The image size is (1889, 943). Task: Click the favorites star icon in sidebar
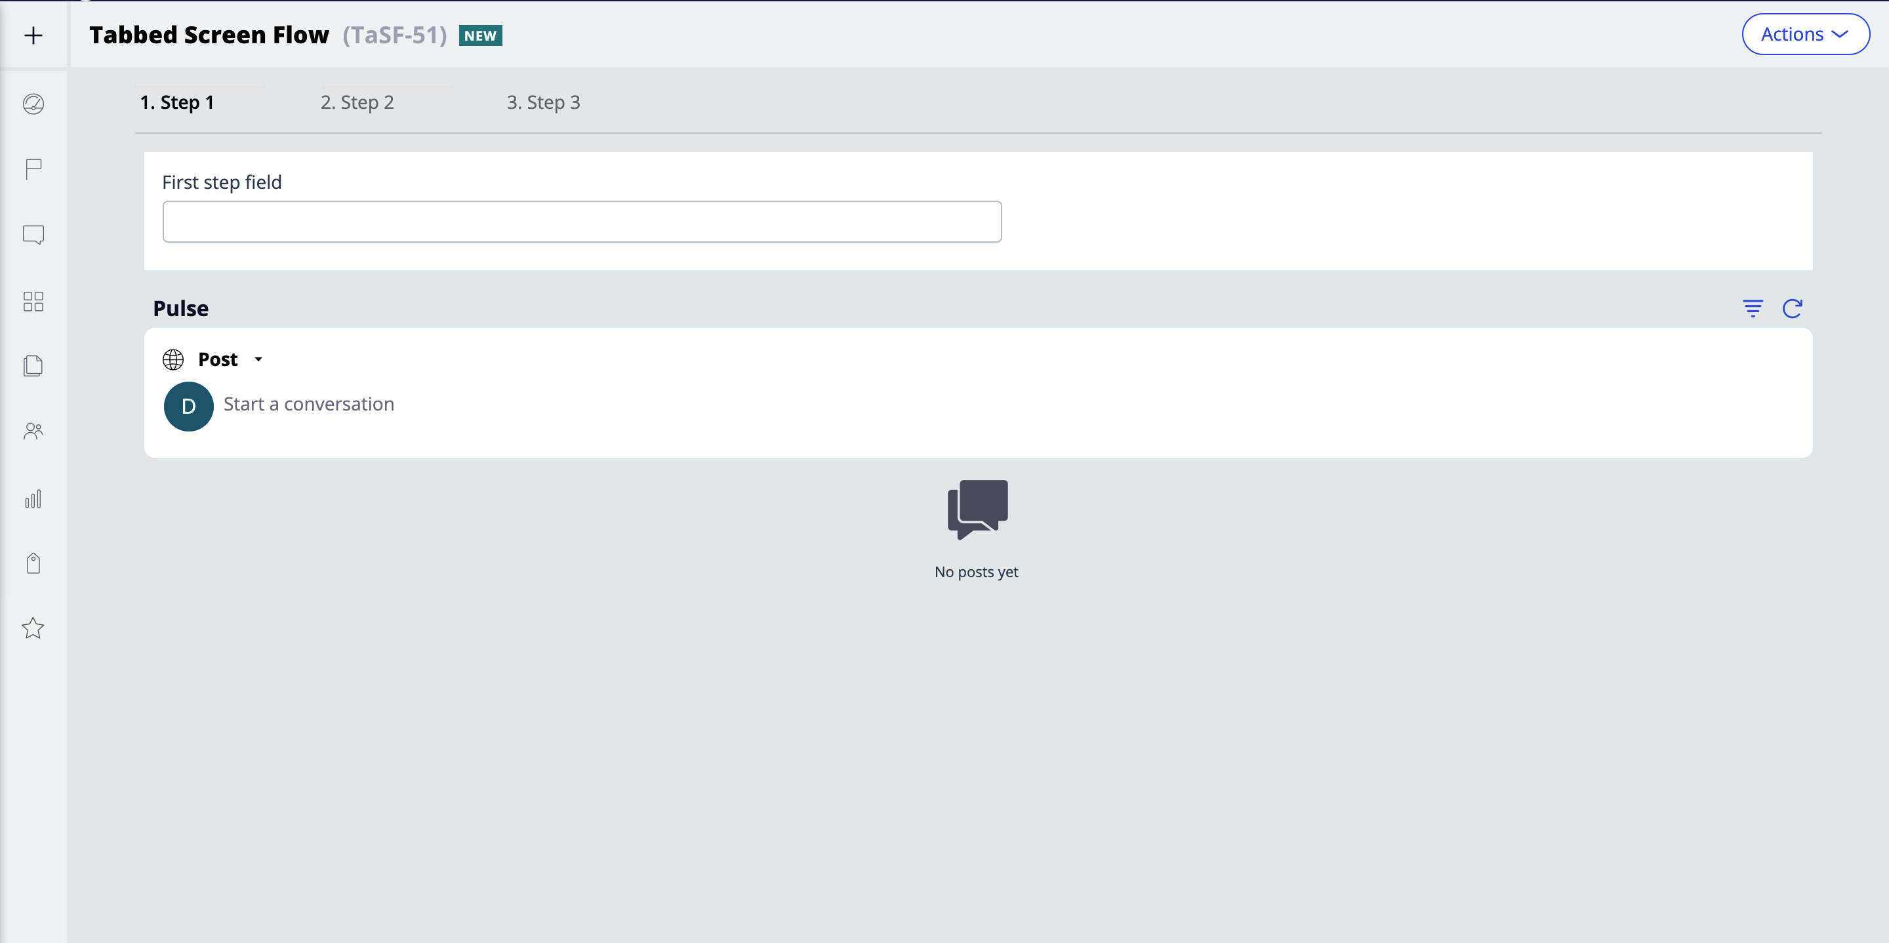(x=33, y=628)
